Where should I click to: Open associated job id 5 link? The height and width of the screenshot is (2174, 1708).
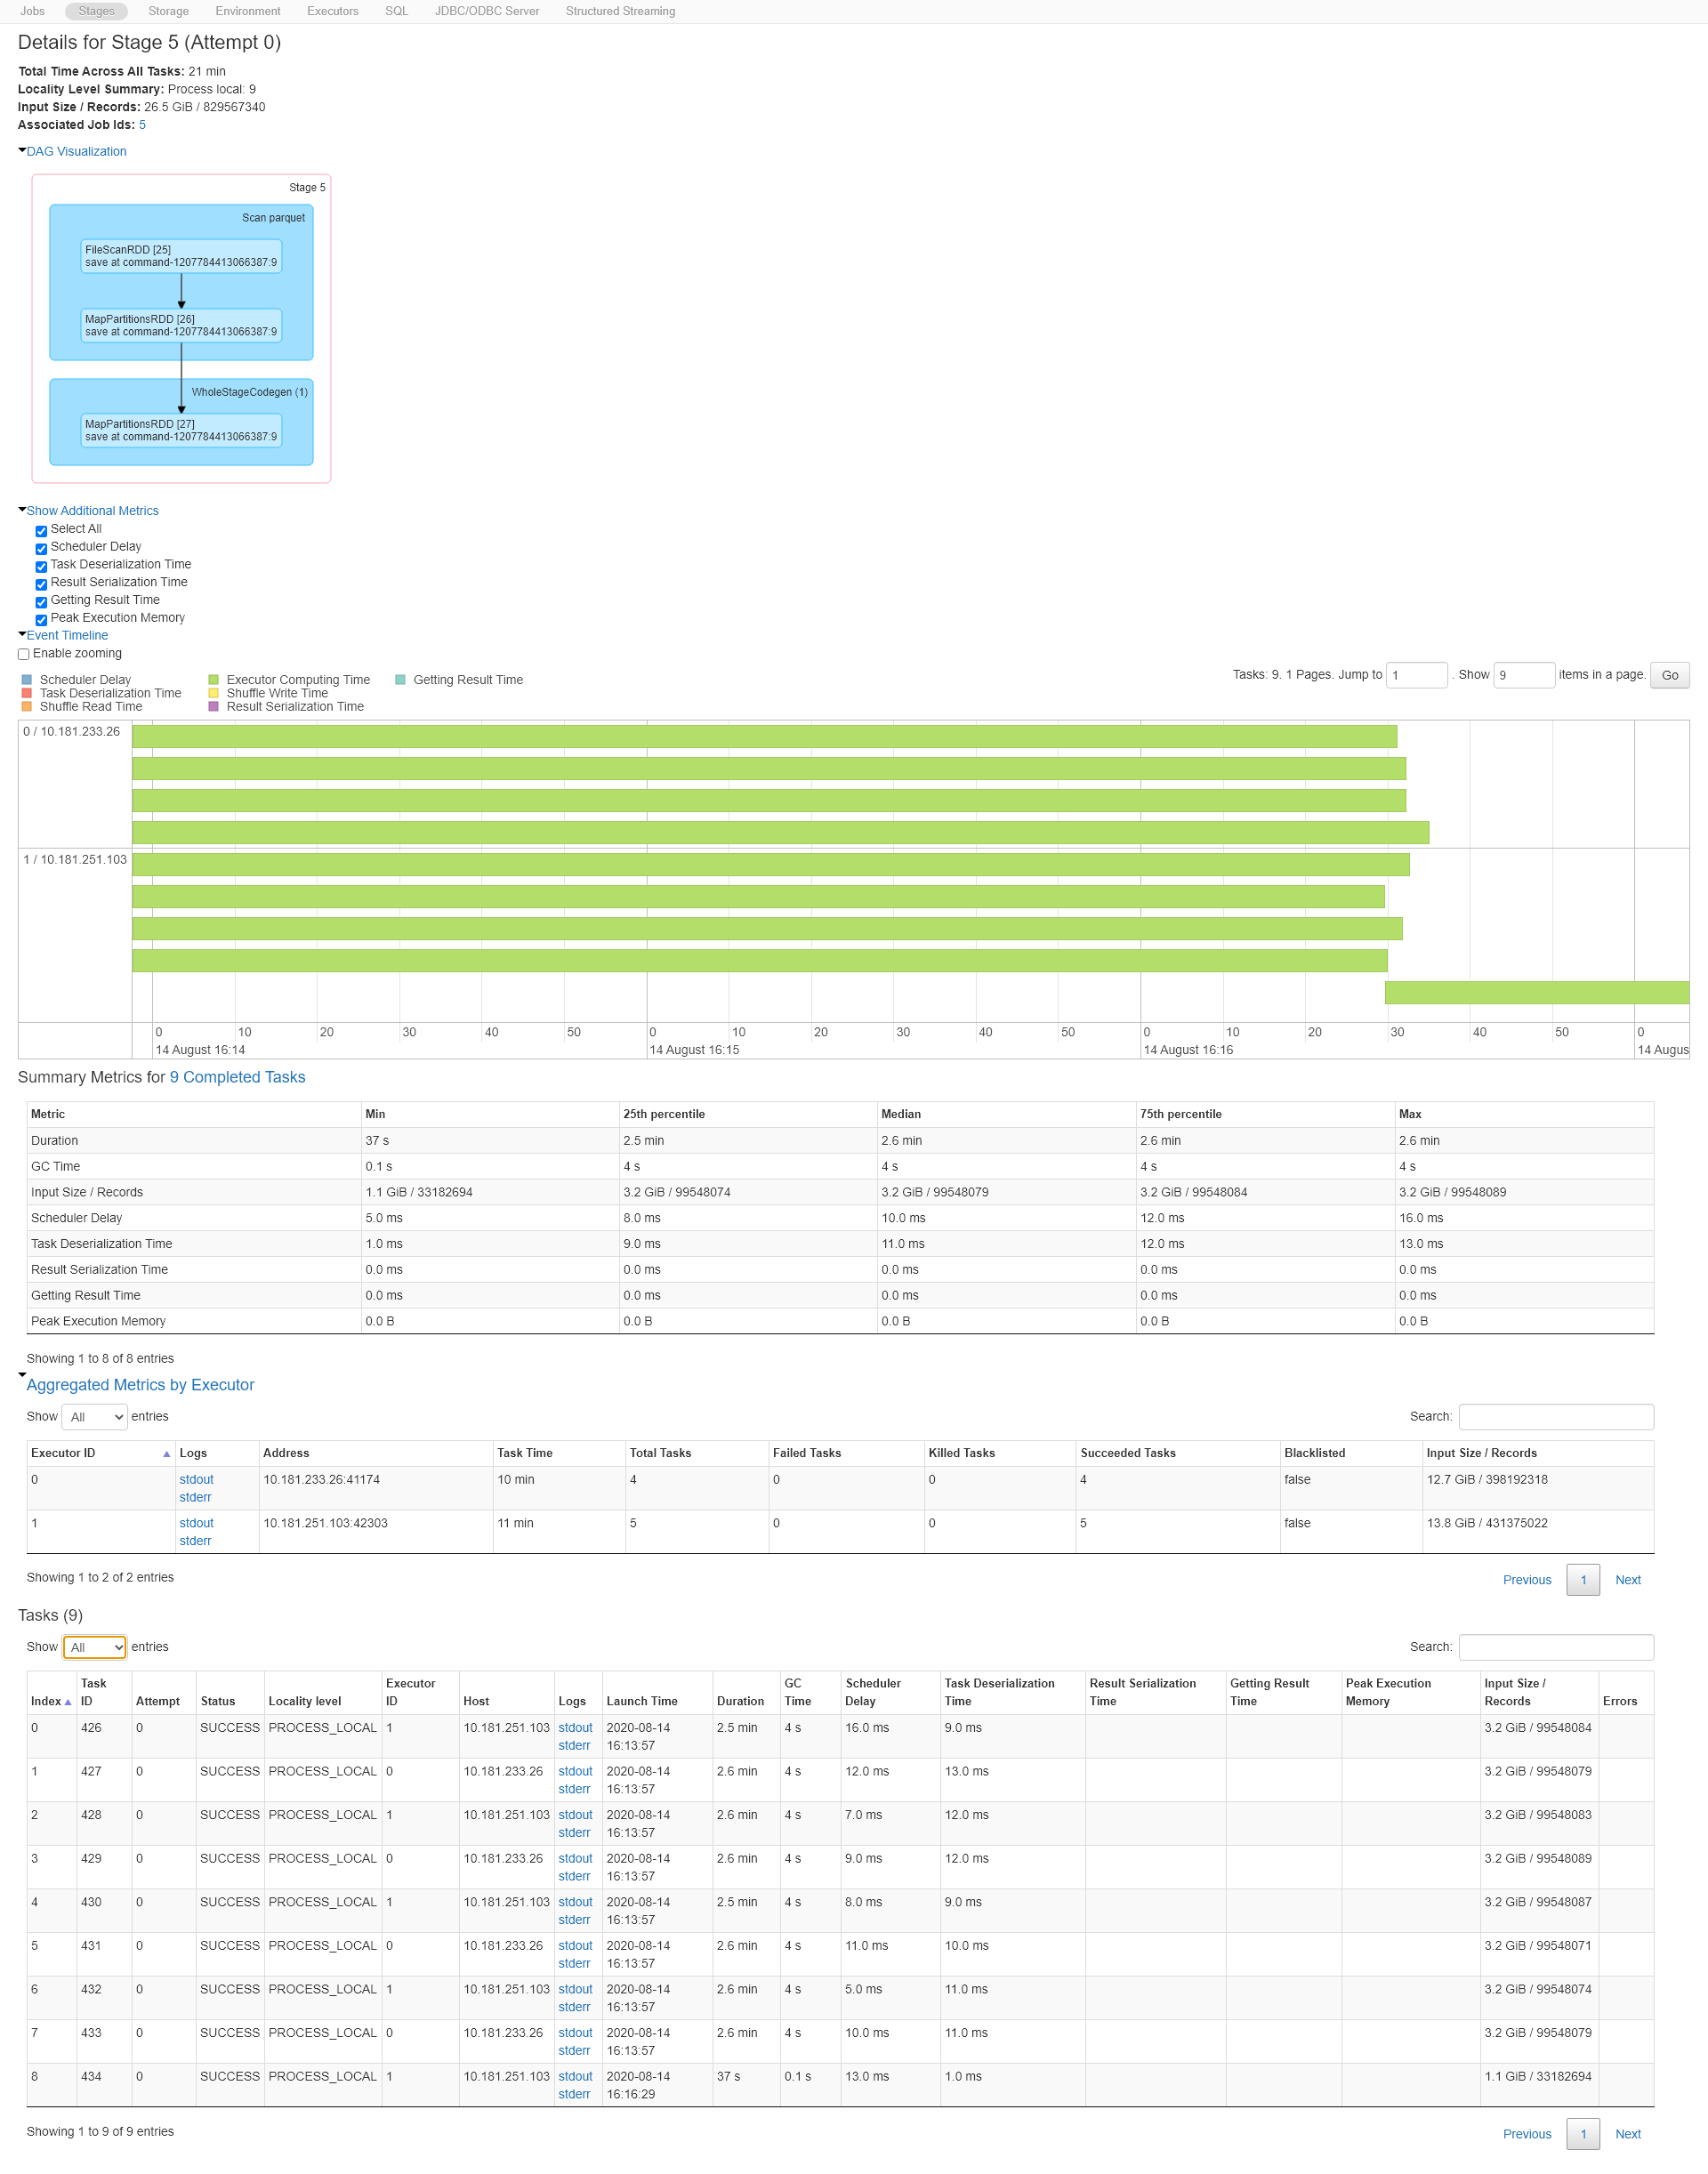(142, 125)
